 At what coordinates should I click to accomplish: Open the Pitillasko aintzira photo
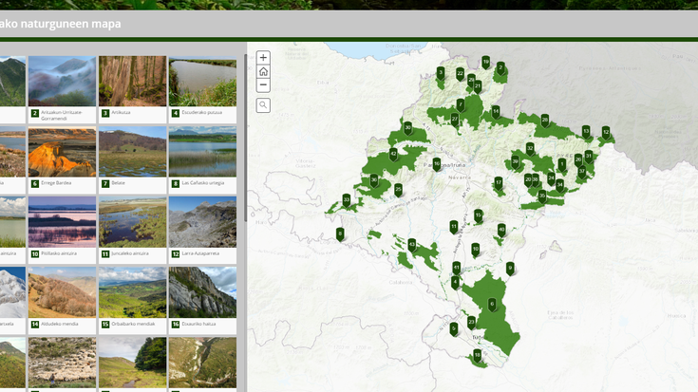coord(62,222)
